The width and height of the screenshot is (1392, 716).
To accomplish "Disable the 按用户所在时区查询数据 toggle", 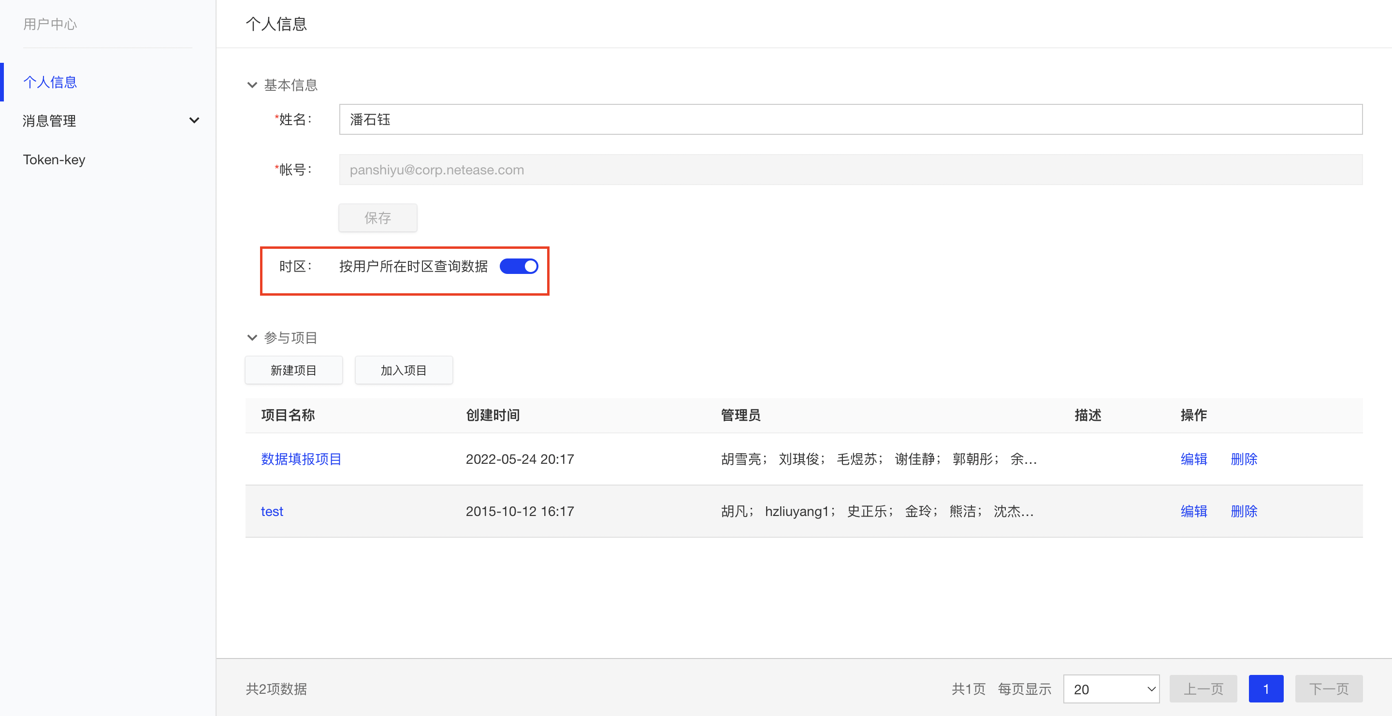I will (x=519, y=266).
